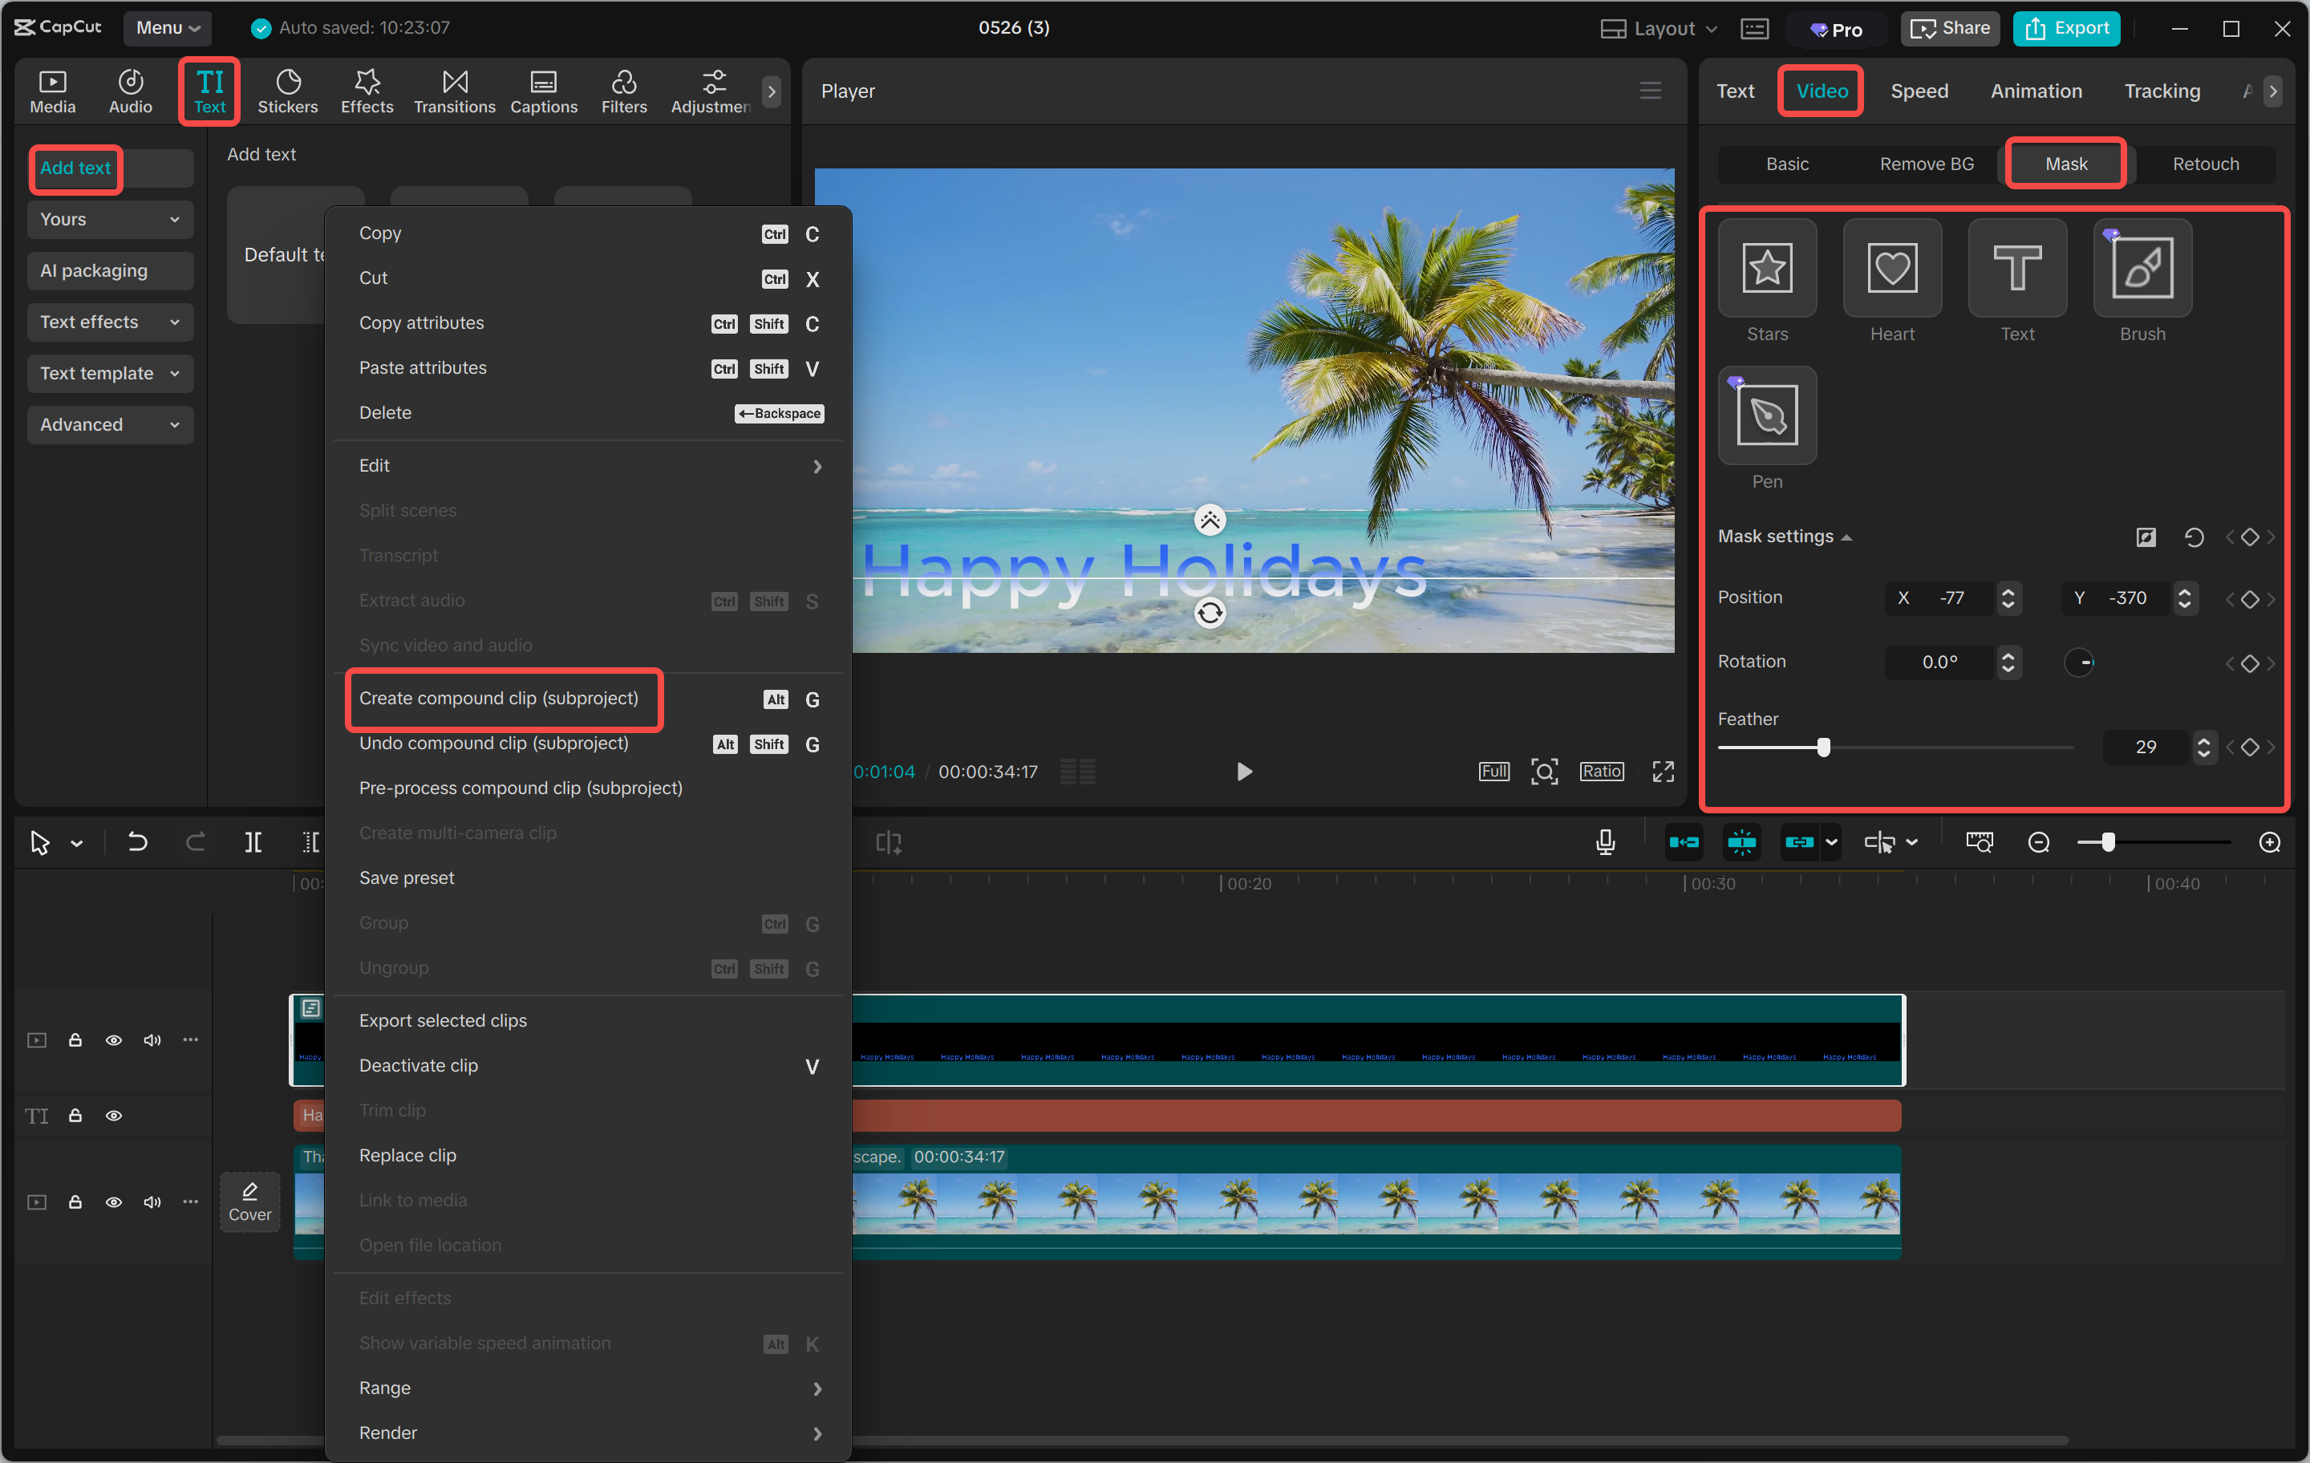The height and width of the screenshot is (1463, 2310).
Task: Switch to the Animation tab
Action: click(2035, 91)
